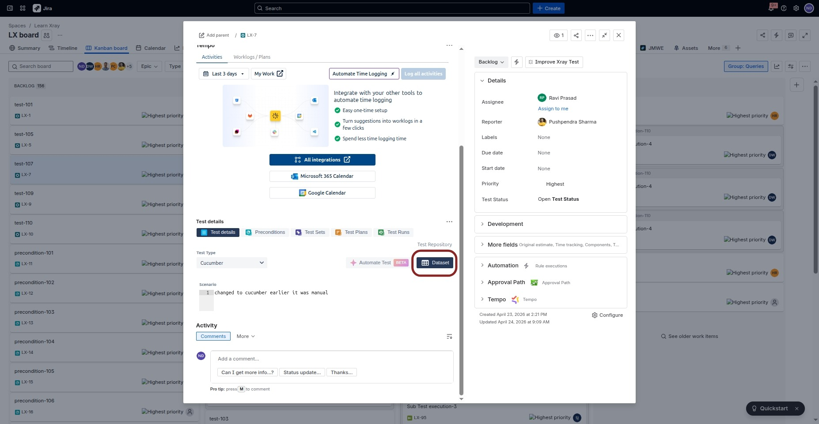
Task: Switch to Worklogs / Plans tab
Action: click(x=252, y=57)
